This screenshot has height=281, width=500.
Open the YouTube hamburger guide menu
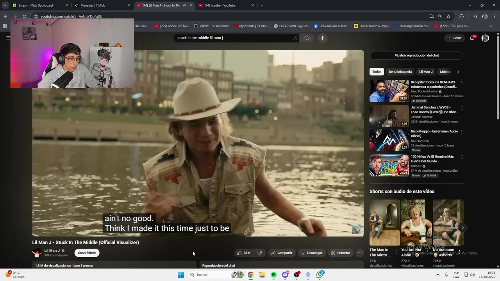coord(8,38)
